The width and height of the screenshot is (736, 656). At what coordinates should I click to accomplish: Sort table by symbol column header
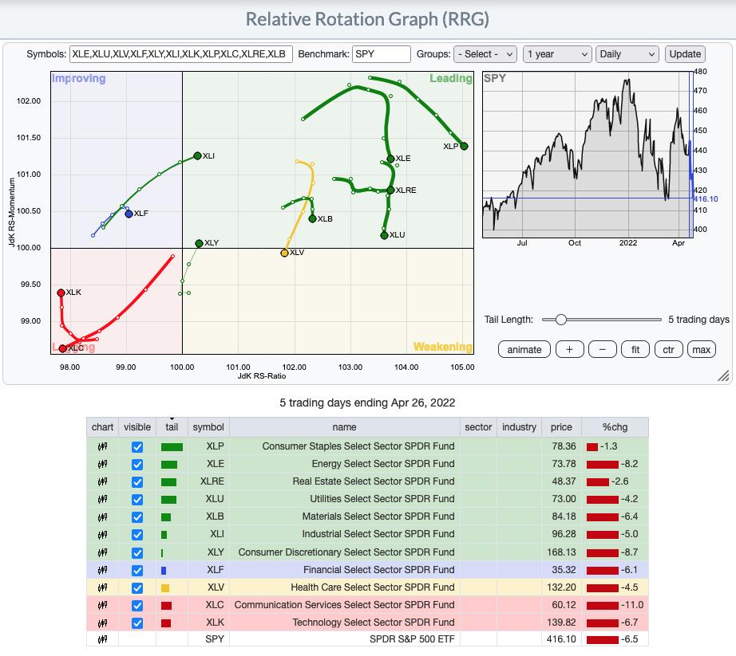[x=208, y=427]
